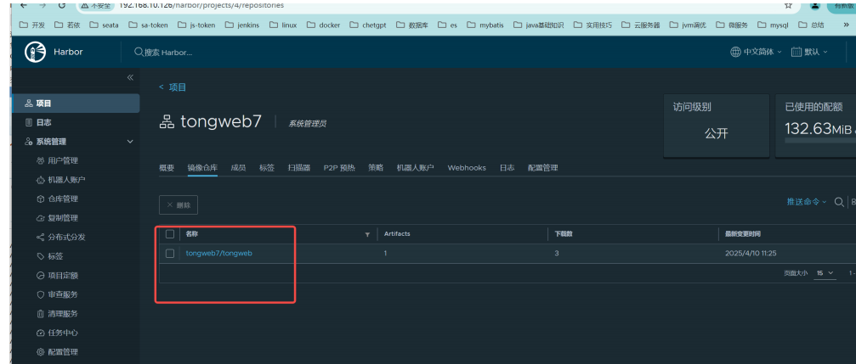The image size is (856, 364).
Task: Open the Webhooks tab
Action: [x=467, y=168]
